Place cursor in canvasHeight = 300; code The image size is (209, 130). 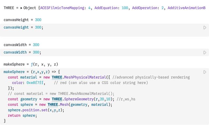pyautogui.click(x=23, y=28)
